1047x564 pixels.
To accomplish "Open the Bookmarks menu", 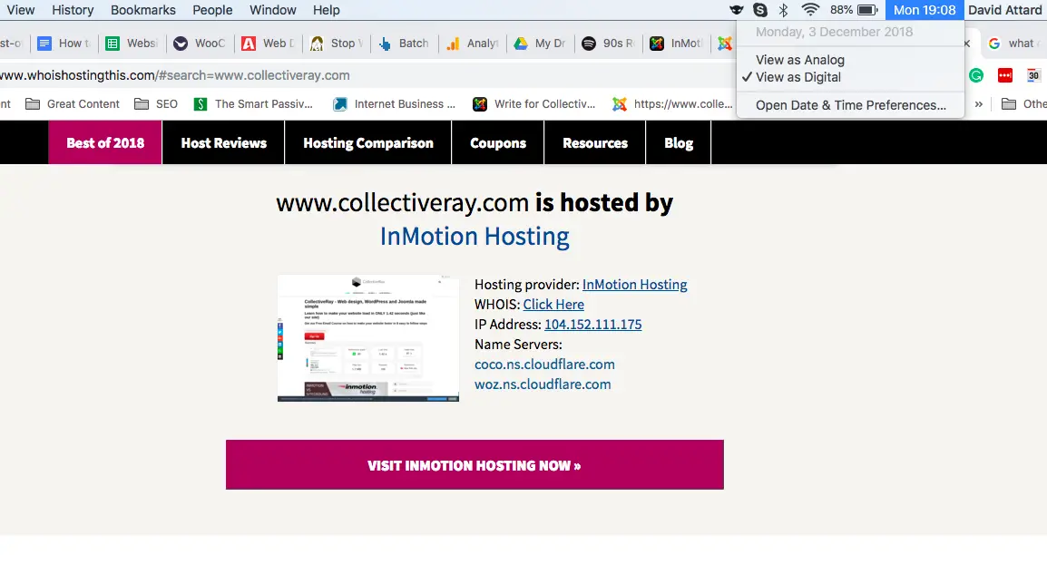I will point(142,10).
